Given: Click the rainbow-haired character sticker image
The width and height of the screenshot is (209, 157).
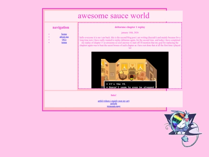Looking at the screenshot, I should pyautogui.click(x=183, y=129).
